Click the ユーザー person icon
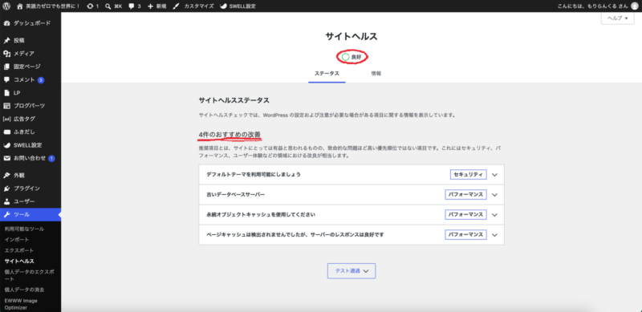 6,202
